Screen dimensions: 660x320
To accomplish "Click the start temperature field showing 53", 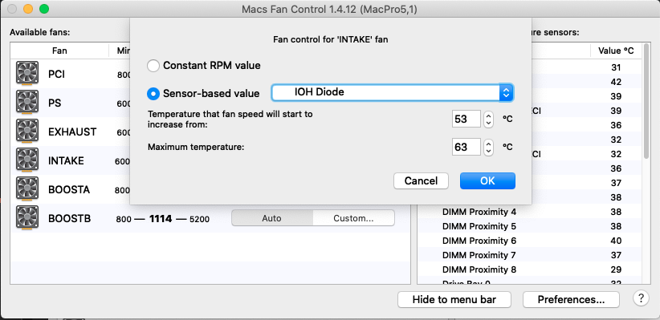I will click(x=466, y=119).
